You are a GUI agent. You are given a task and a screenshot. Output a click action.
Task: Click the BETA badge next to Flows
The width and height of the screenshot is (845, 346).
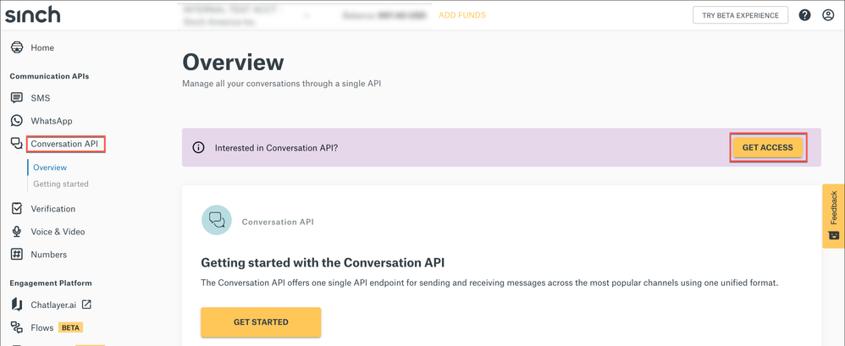coord(70,327)
